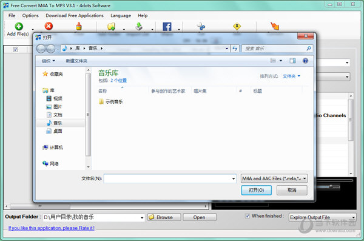364x241 pixels.
Task: Toggle the select-all checkbox in file list header
Action: point(15,49)
